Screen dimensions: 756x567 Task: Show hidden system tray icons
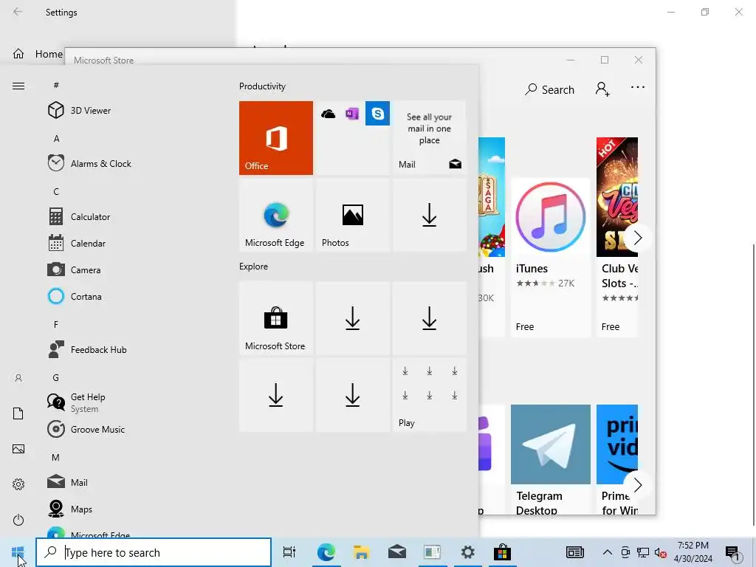click(x=608, y=552)
